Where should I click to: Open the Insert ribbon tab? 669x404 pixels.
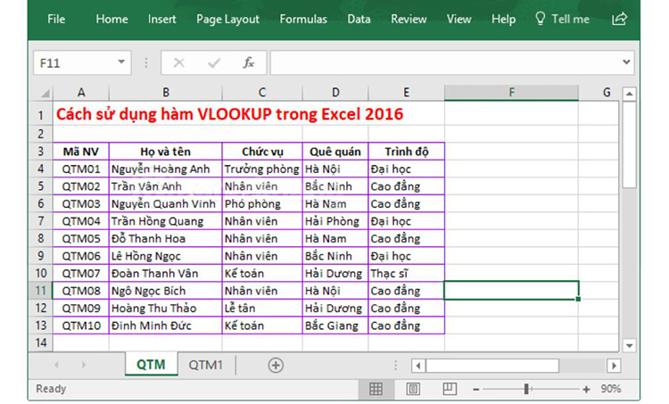pyautogui.click(x=161, y=20)
